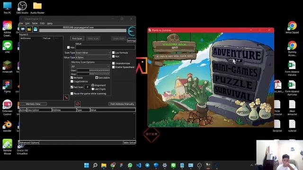Screen dimensions: 303x170
Task: Select the blender desktop icon
Action: [x=8, y=126]
